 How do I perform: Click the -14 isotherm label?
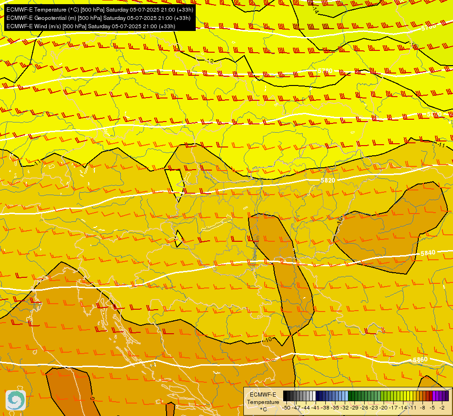click(315, 11)
